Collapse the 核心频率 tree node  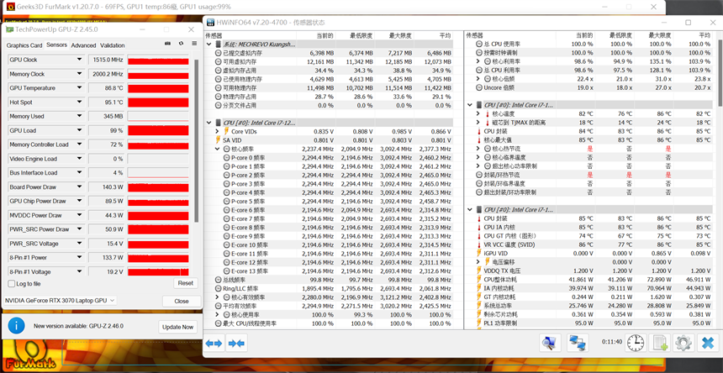coord(218,150)
